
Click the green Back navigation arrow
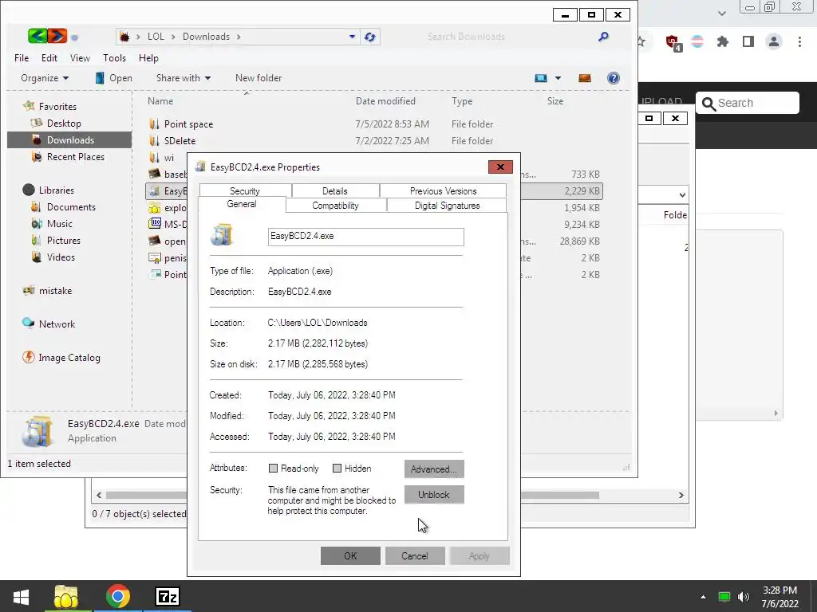37,36
